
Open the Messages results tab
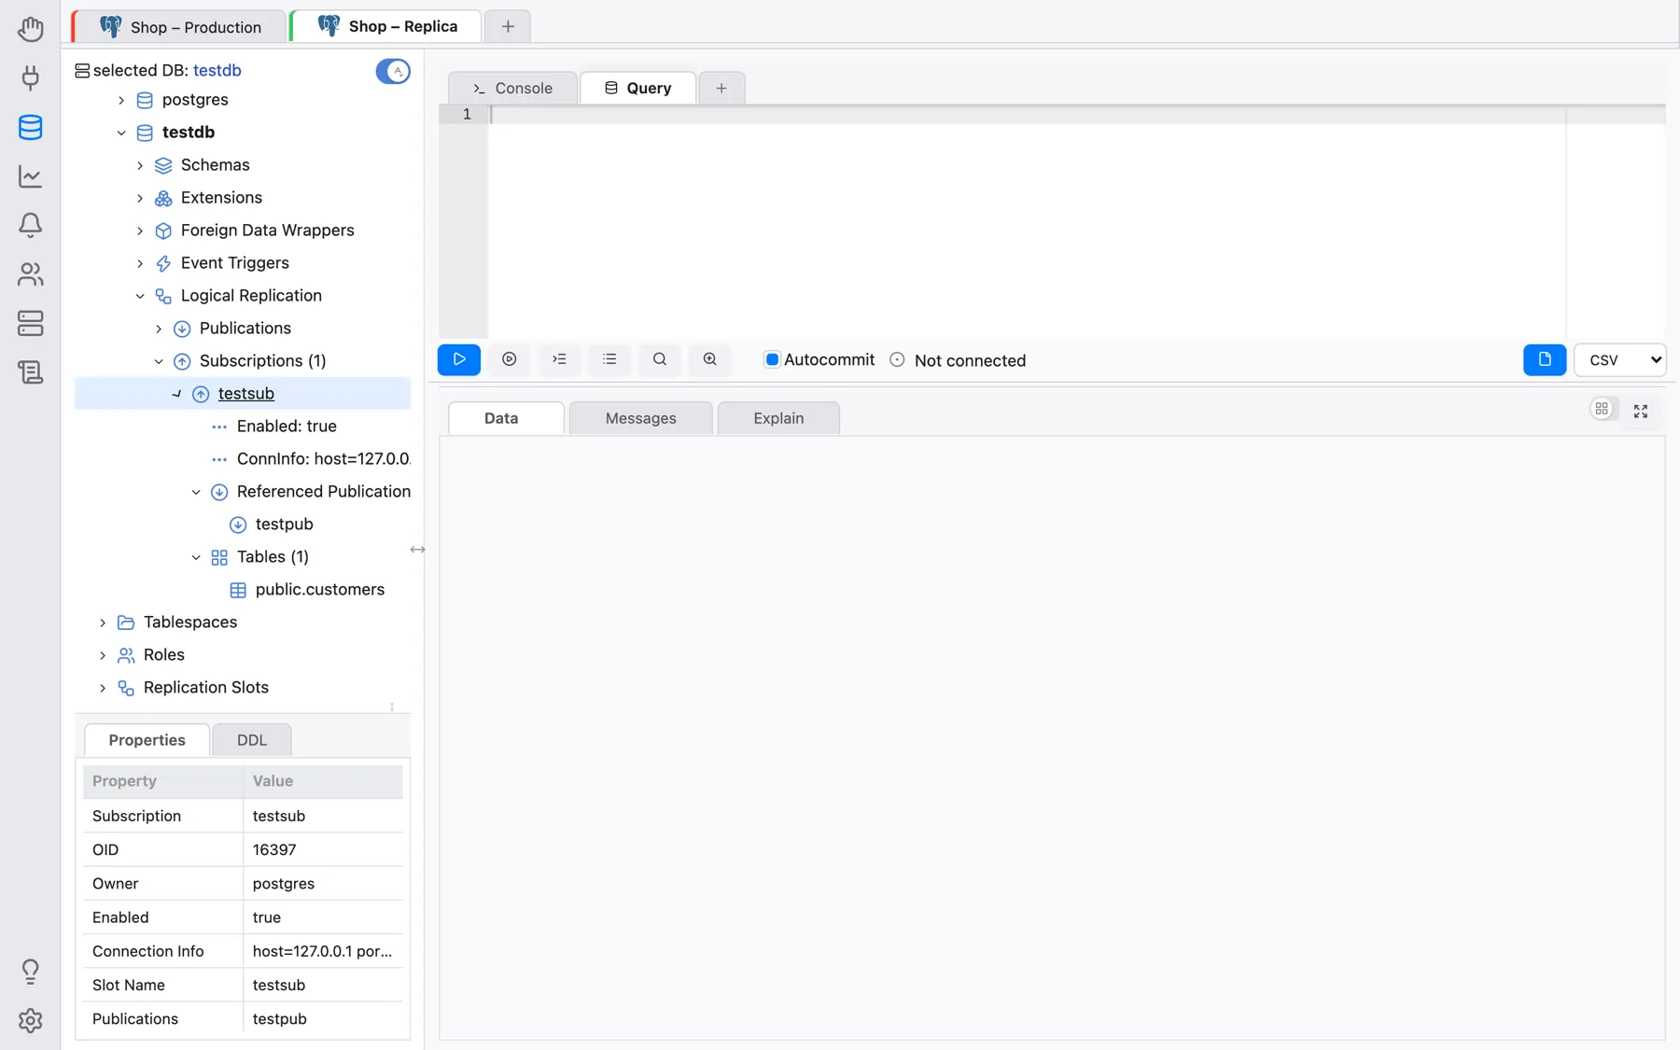point(640,418)
